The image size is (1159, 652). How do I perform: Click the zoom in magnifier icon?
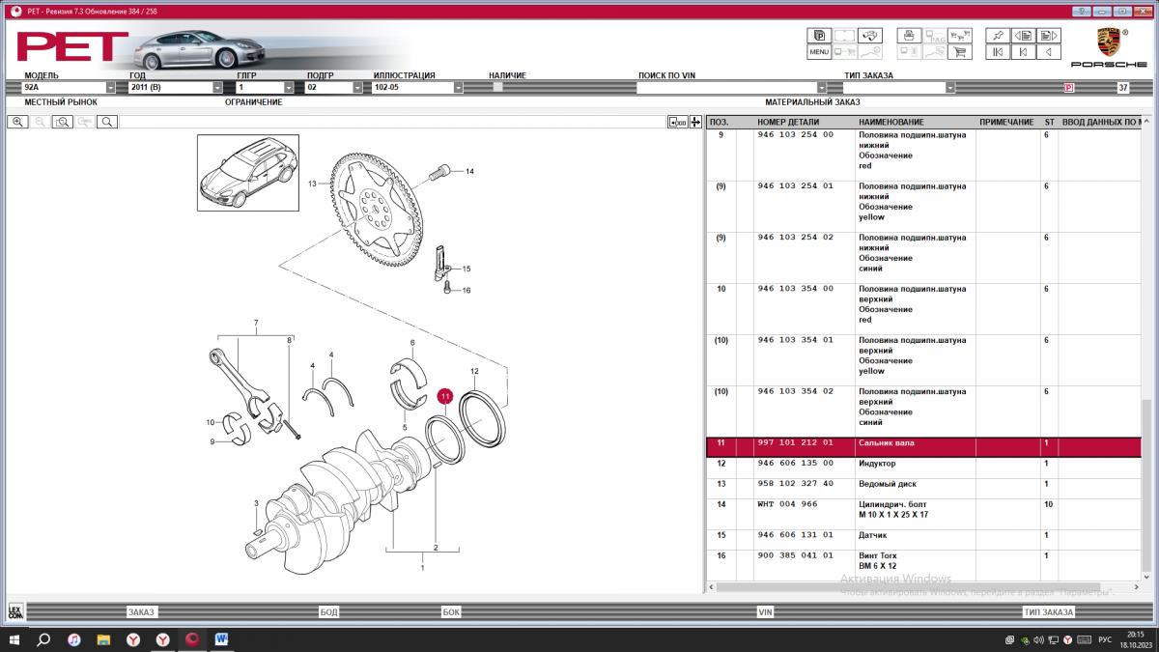point(16,122)
